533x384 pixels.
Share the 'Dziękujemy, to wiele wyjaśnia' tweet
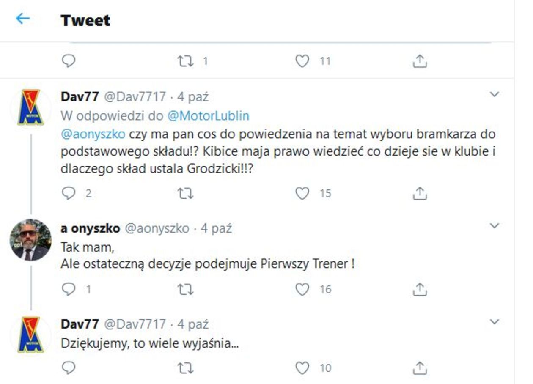[x=419, y=368]
